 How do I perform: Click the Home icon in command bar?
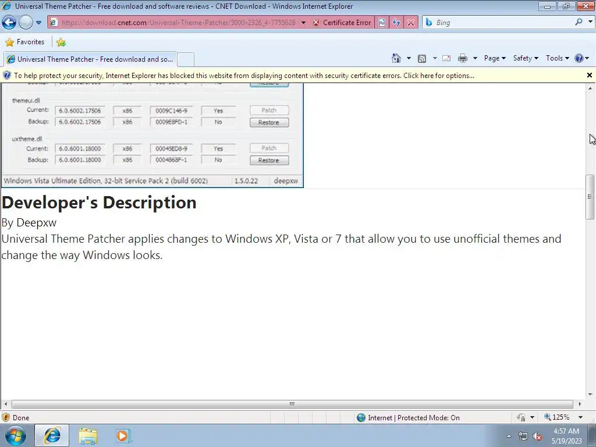click(x=396, y=58)
